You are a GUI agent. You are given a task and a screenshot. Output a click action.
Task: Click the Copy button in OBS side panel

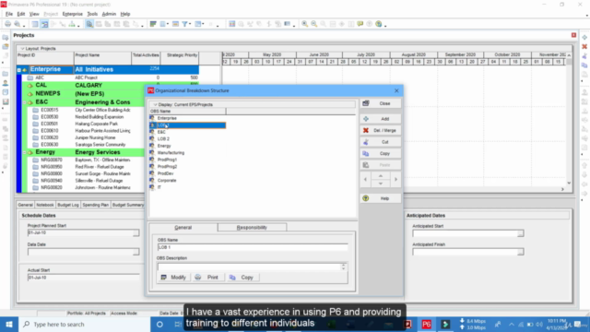click(x=380, y=154)
